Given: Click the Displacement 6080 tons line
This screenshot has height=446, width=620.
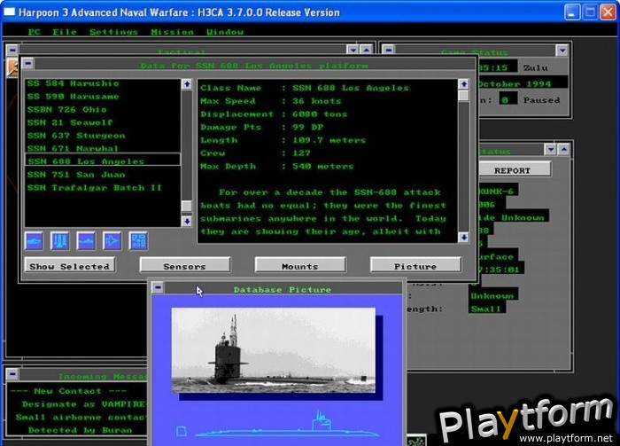Looking at the screenshot, I should [x=274, y=114].
